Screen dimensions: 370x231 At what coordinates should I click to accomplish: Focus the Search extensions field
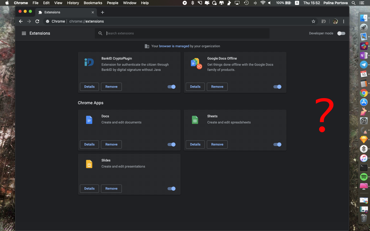click(182, 33)
